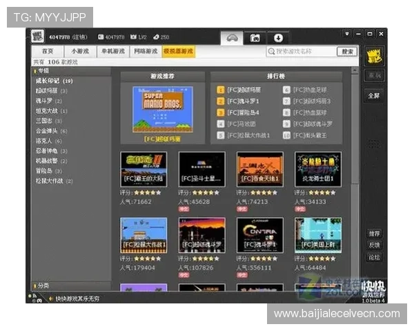Open the gamepad games tab icon
The width and height of the screenshot is (414, 331).
(x=232, y=39)
